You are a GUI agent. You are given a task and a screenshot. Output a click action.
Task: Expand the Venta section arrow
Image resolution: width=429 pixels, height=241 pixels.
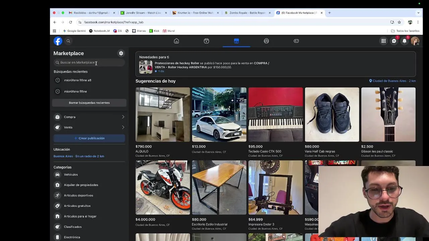click(123, 127)
